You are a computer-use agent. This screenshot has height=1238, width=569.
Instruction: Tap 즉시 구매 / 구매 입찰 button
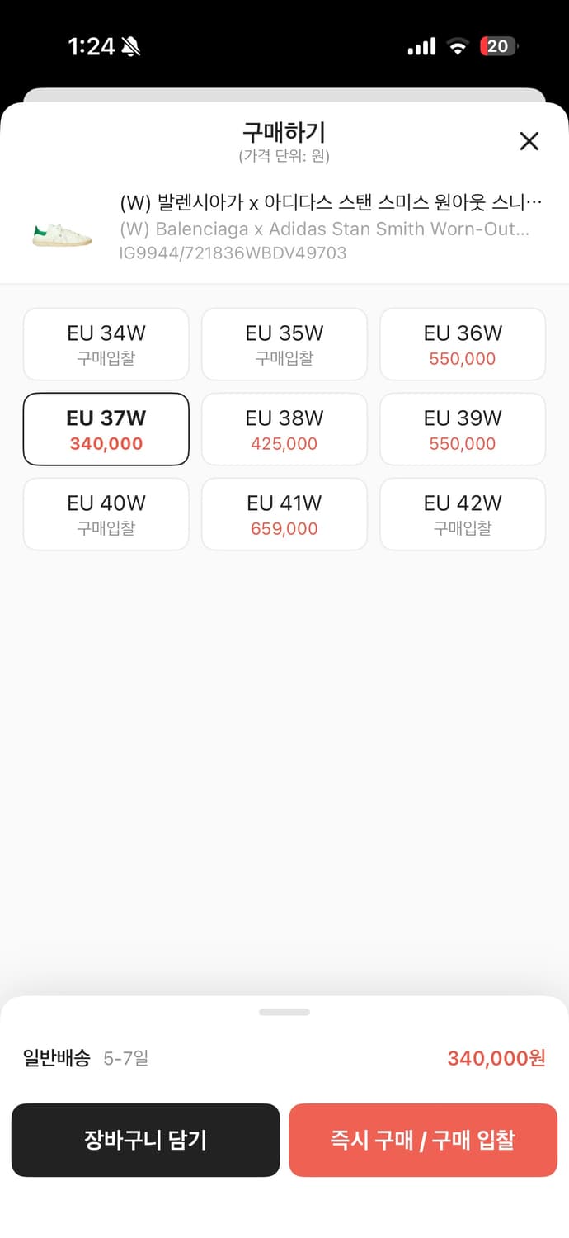[x=423, y=1140]
